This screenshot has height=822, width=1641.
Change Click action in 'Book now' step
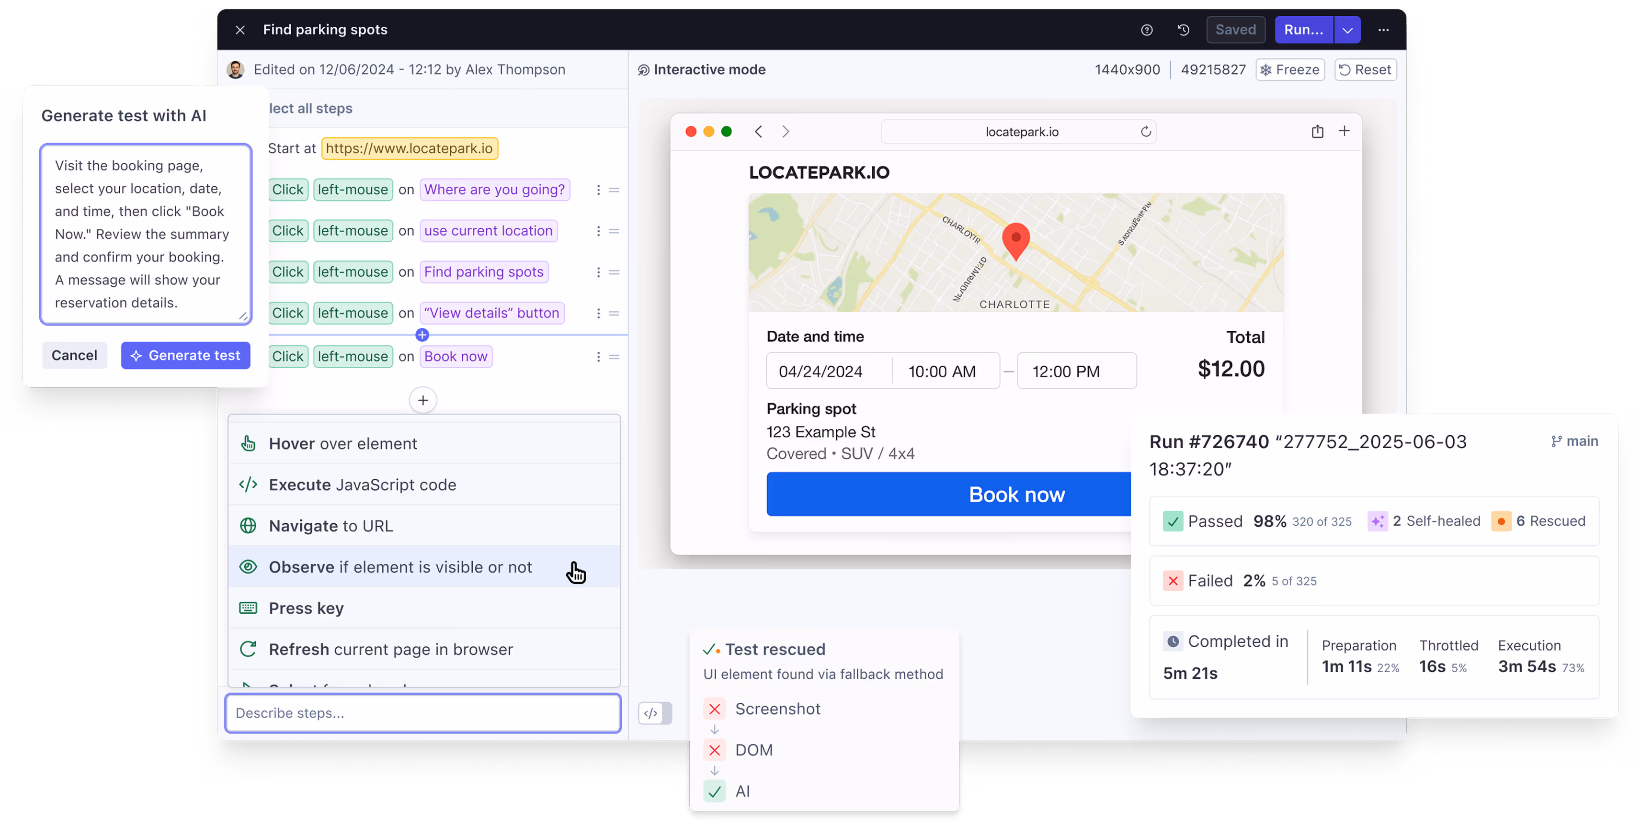click(x=288, y=357)
